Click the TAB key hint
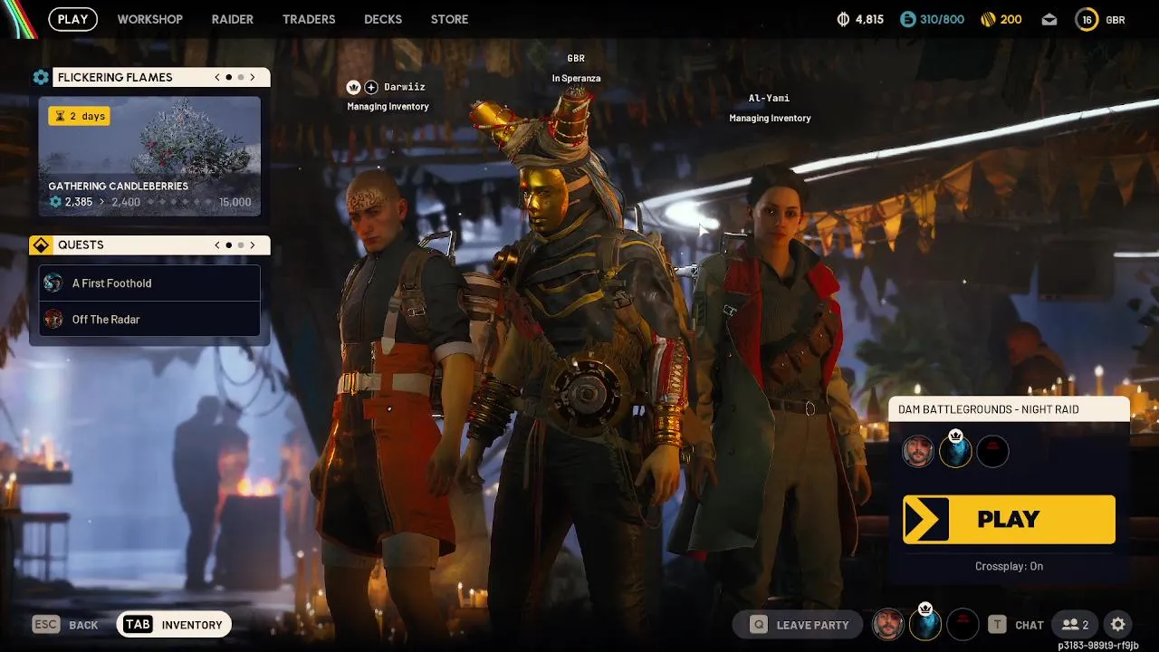Viewport: 1159px width, 652px height. (138, 625)
